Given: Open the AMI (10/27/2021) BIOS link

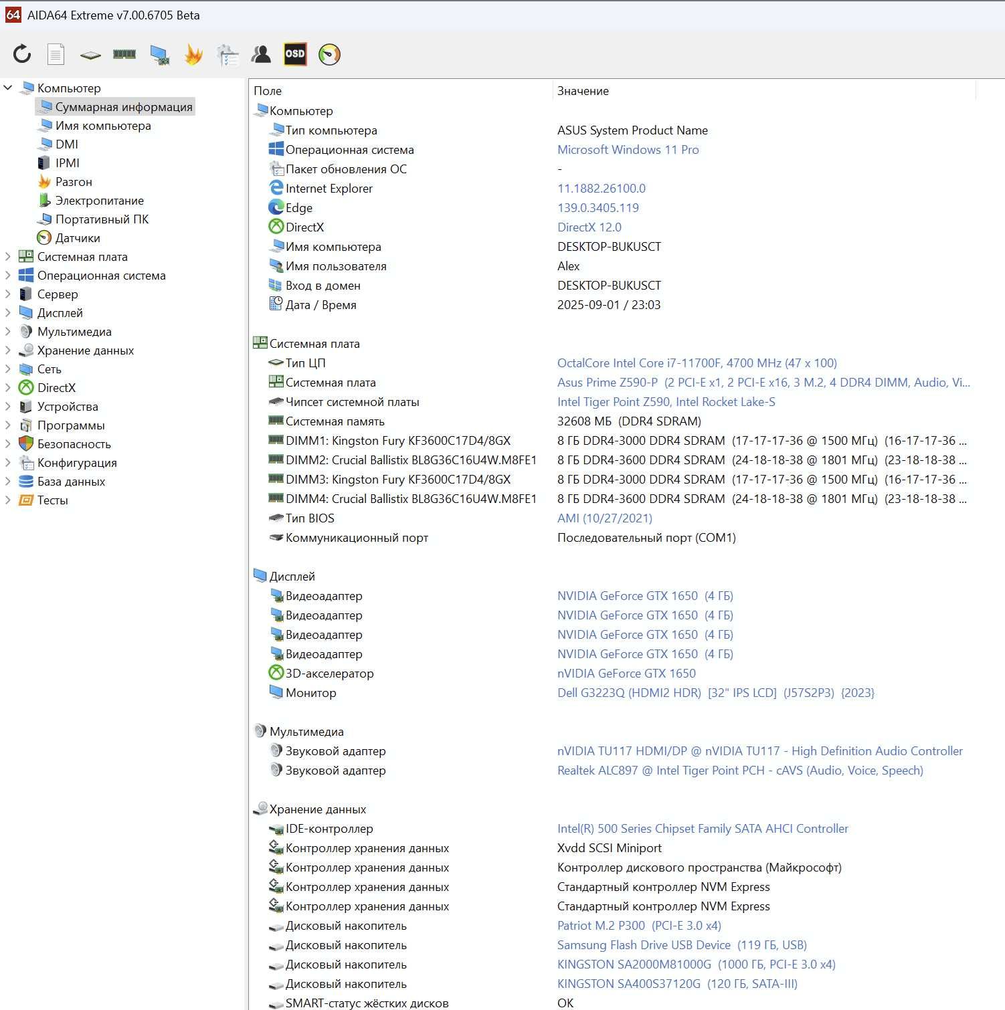Looking at the screenshot, I should click(605, 518).
